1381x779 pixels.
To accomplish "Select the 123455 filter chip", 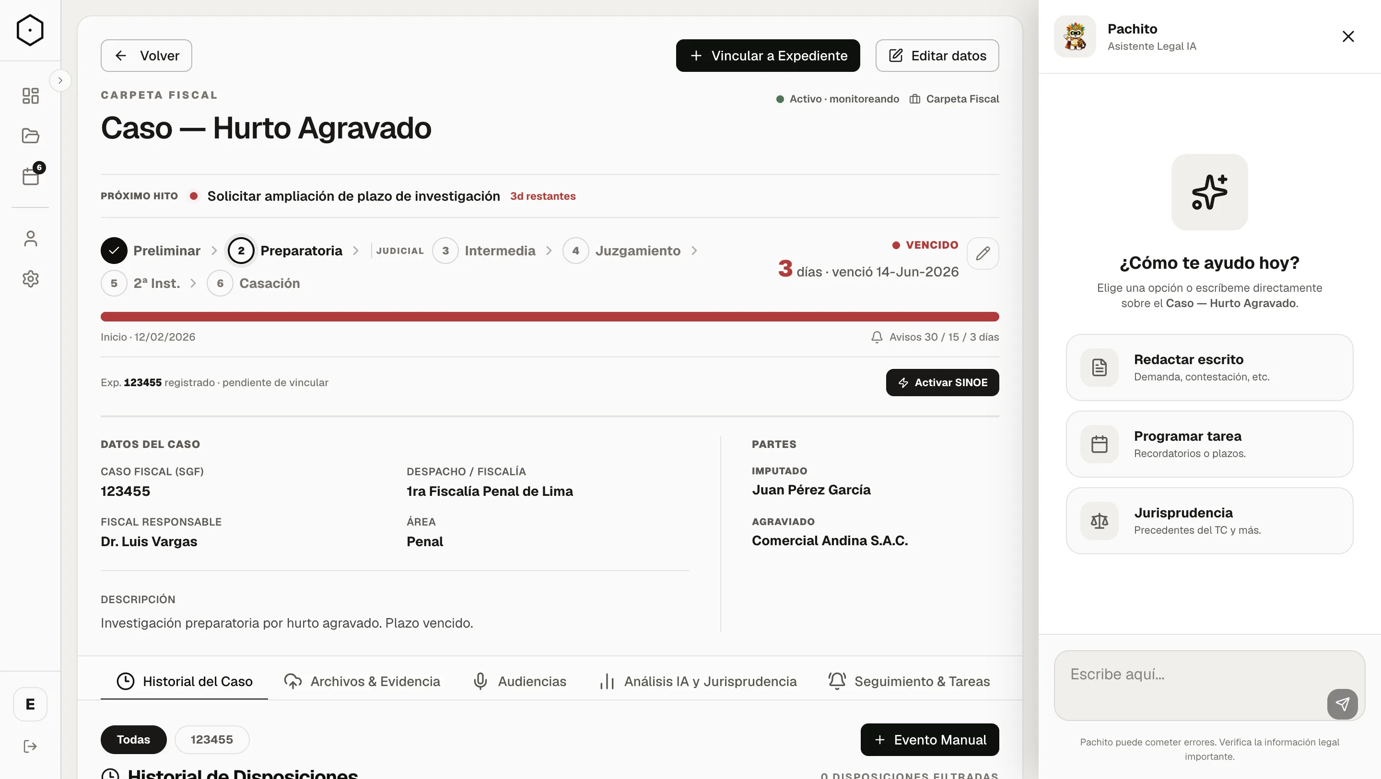I will click(x=212, y=740).
